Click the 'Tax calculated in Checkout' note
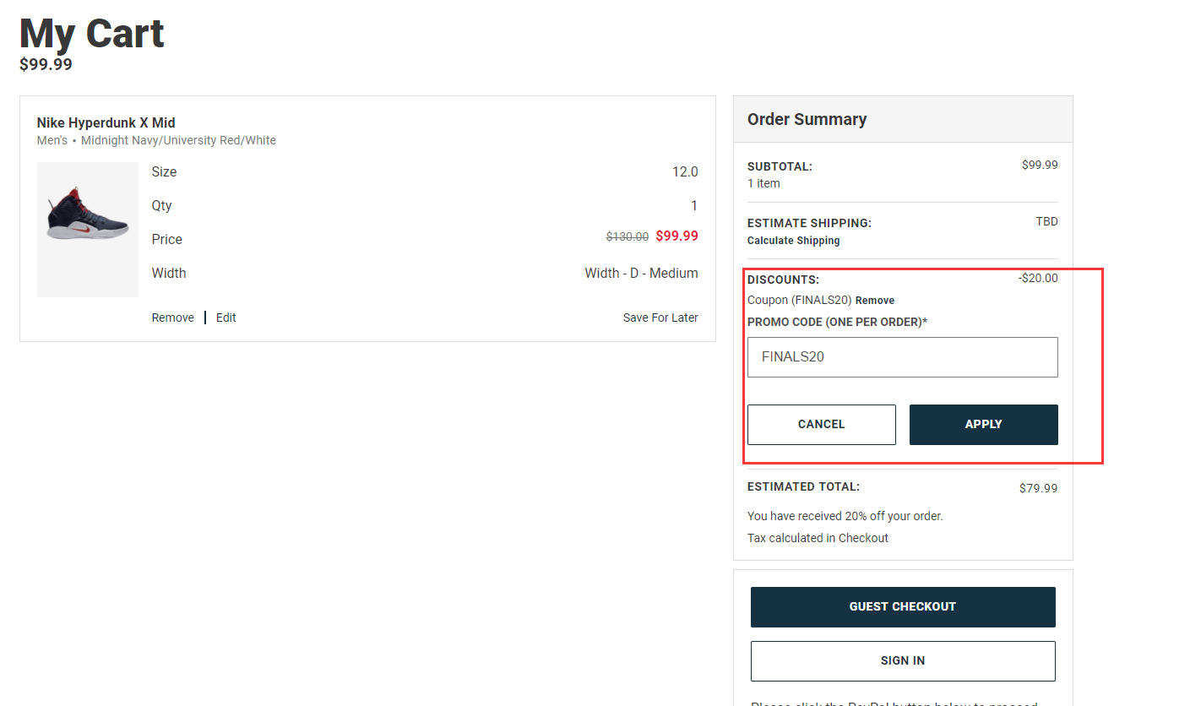This screenshot has width=1190, height=706. 818,538
